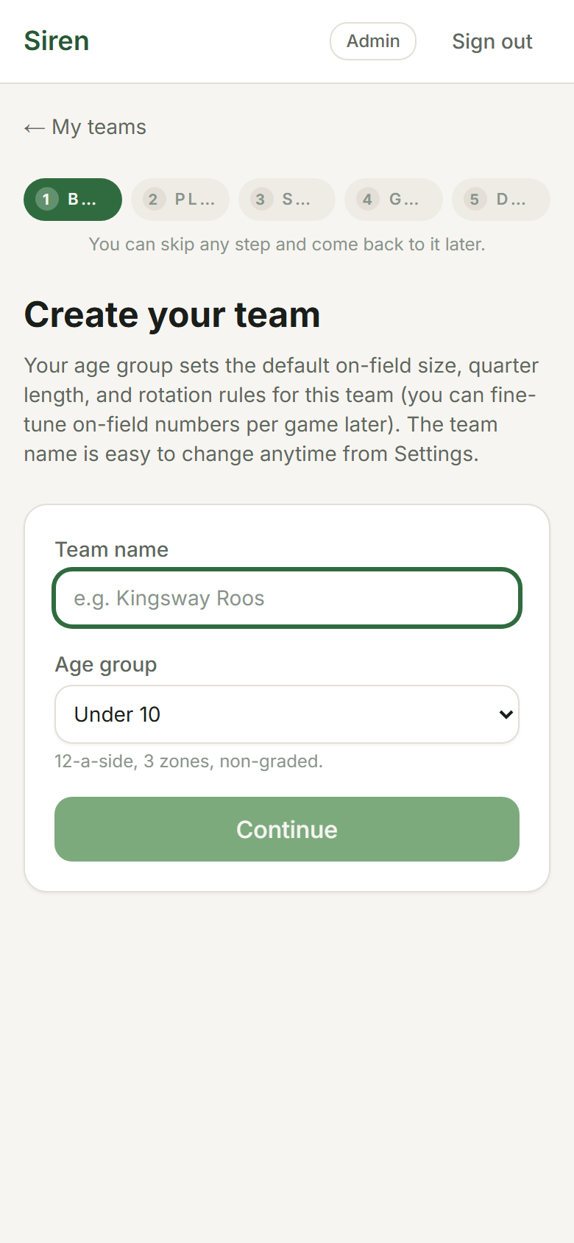Expand Age group using its chevron arrow
574x1243 pixels.
[506, 714]
